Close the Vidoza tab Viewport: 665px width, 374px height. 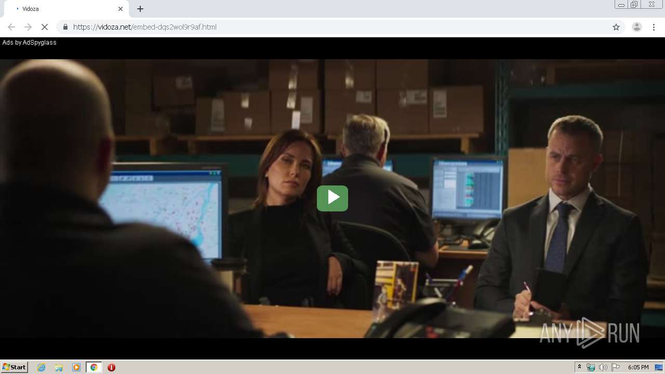tap(121, 9)
